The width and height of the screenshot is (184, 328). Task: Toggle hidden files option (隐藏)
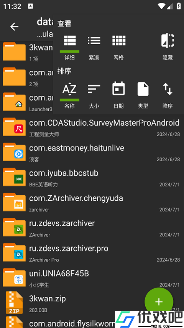pos(168,47)
